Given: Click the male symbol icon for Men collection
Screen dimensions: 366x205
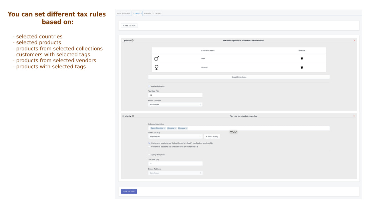Looking at the screenshot, I should pos(156,58).
